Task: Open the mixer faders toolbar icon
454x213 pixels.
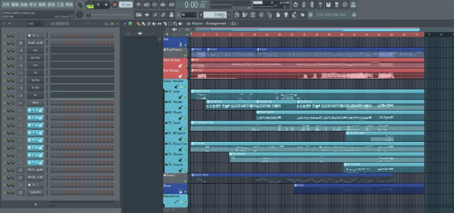Action: pyautogui.click(x=261, y=14)
